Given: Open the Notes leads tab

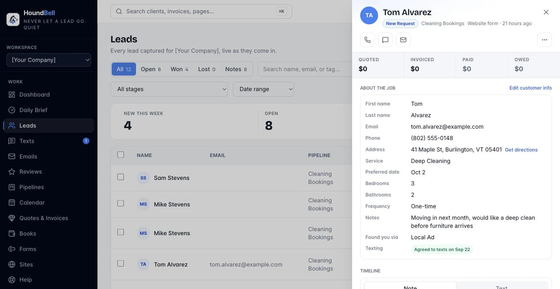Looking at the screenshot, I should coord(236,69).
